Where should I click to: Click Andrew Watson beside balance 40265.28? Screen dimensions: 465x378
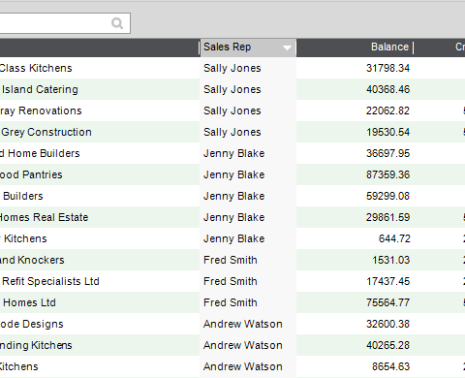point(243,345)
